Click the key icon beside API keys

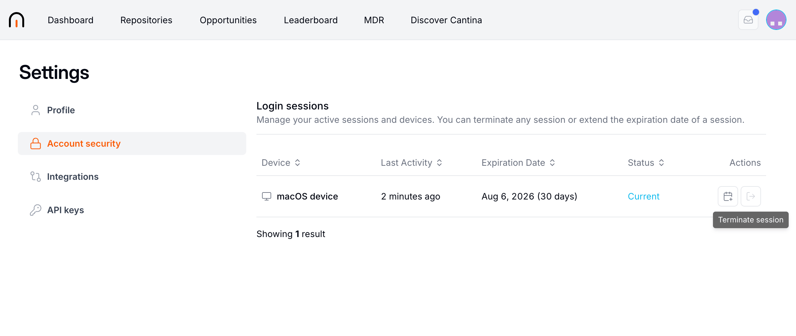[x=36, y=210]
